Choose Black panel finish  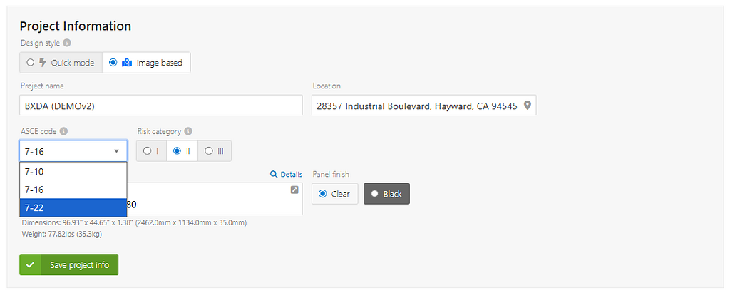tap(386, 194)
